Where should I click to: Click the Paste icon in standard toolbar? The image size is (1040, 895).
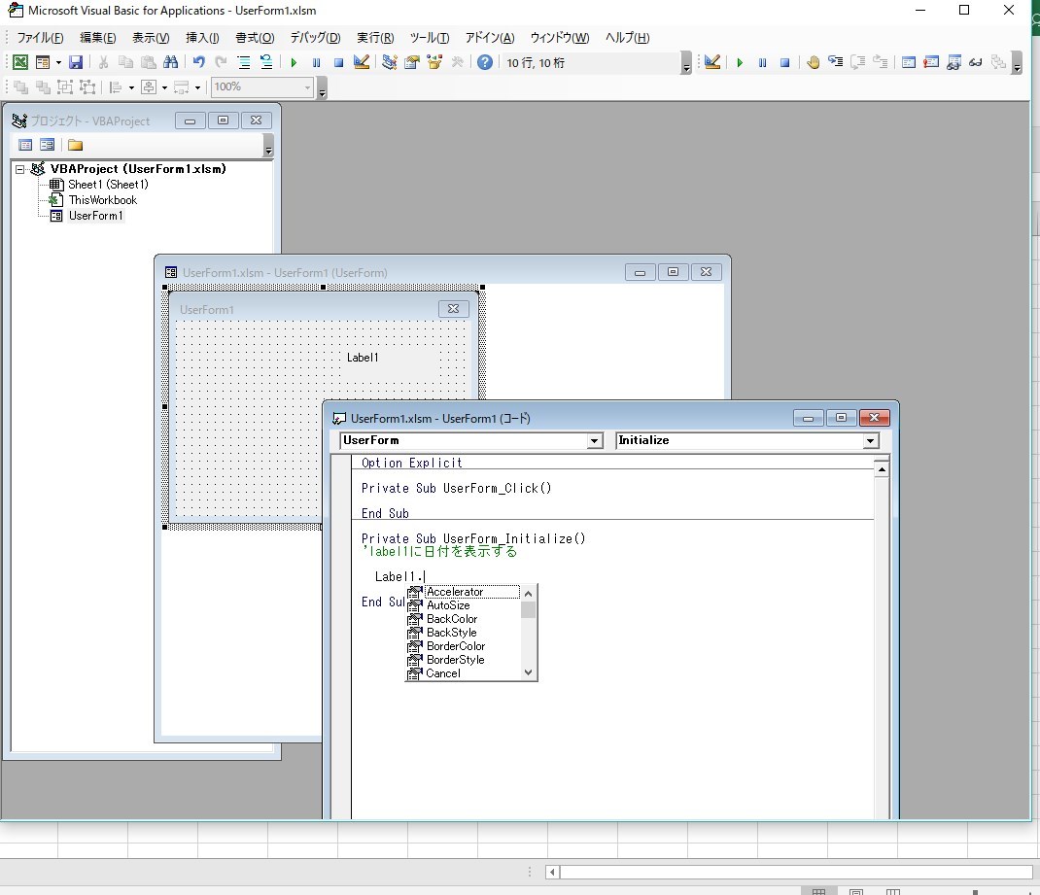148,62
